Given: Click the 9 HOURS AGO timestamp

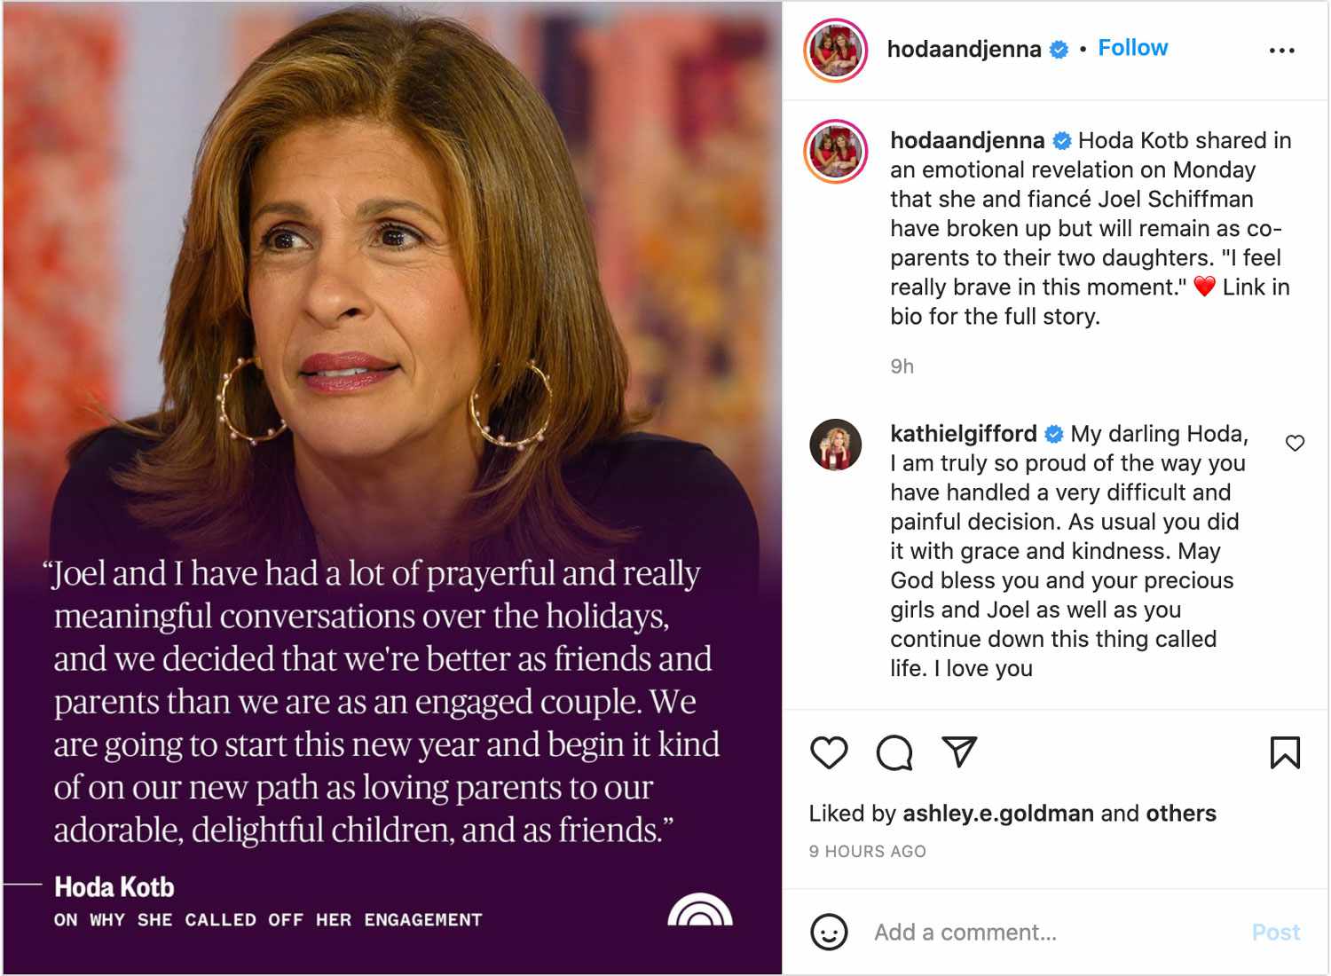Looking at the screenshot, I should tap(867, 852).
